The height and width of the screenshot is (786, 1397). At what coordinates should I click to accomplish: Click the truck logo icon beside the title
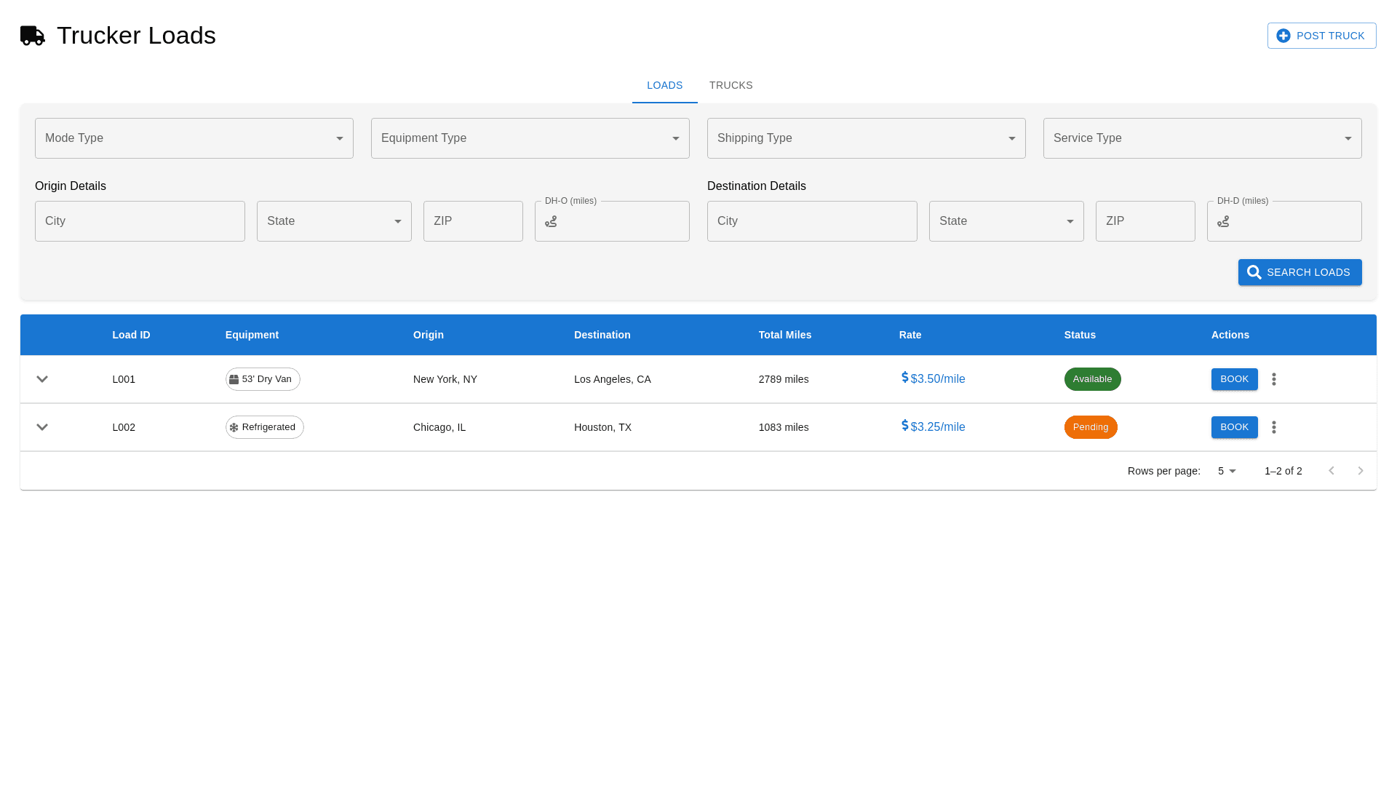(33, 36)
